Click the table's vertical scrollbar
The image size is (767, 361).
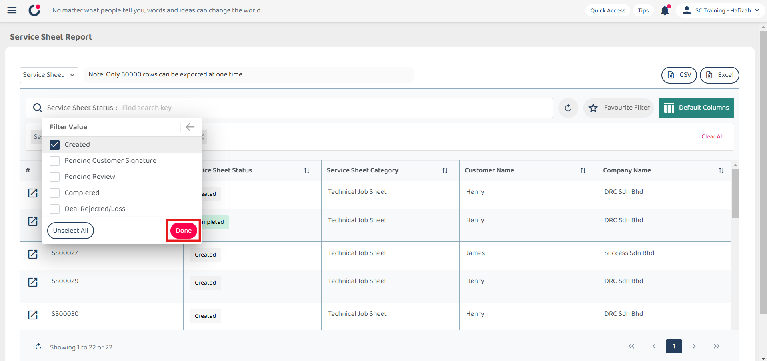[x=735, y=193]
